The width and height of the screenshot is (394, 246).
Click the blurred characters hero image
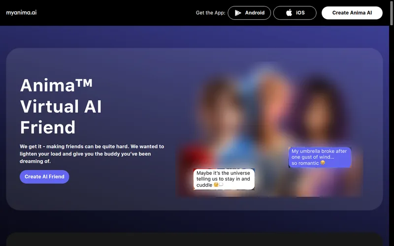[x=269, y=129]
